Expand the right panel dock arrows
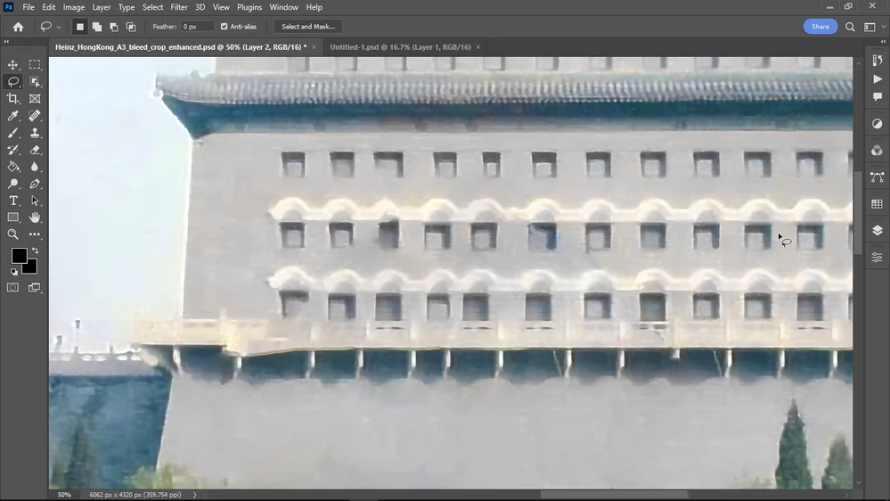890x501 pixels. point(883,42)
